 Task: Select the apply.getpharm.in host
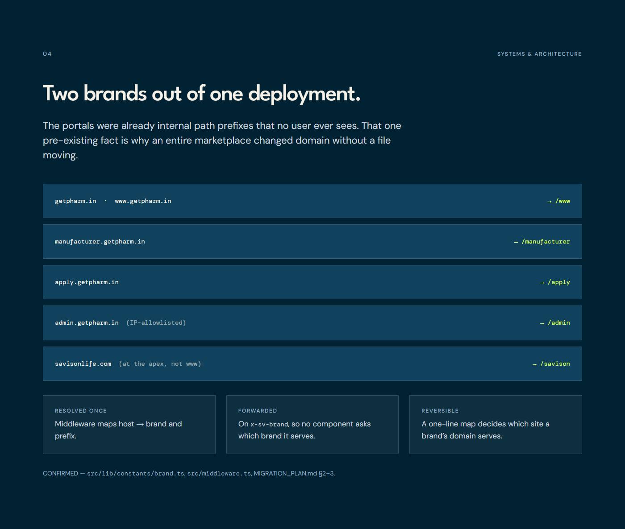[87, 282]
